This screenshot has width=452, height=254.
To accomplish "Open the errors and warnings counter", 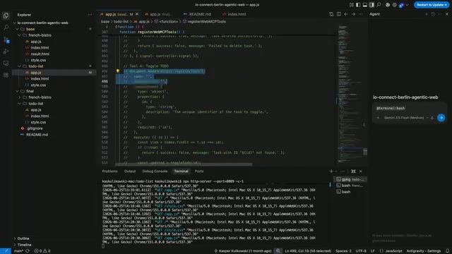I will click(42, 251).
